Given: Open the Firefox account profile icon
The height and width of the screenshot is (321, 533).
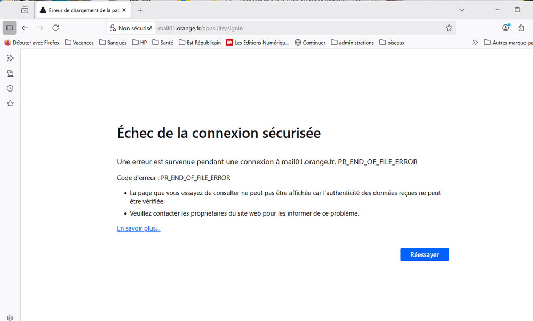Looking at the screenshot, I should coord(505,27).
